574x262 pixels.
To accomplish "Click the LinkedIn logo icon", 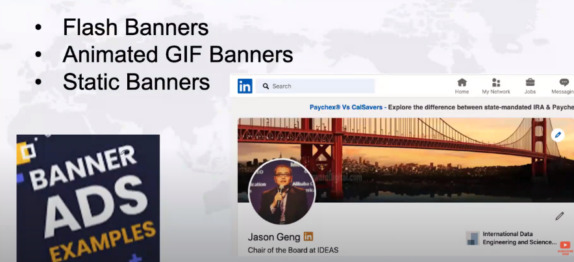I will click(x=245, y=86).
